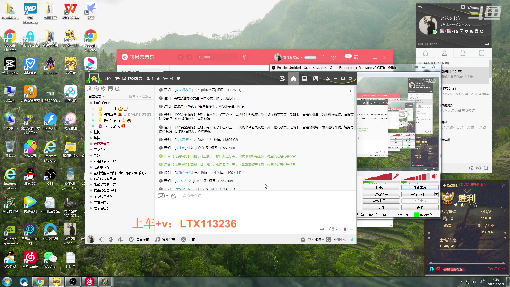The image size is (510, 287).
Task: Toggle Windows system tray volume icon
Action: pos(474,282)
